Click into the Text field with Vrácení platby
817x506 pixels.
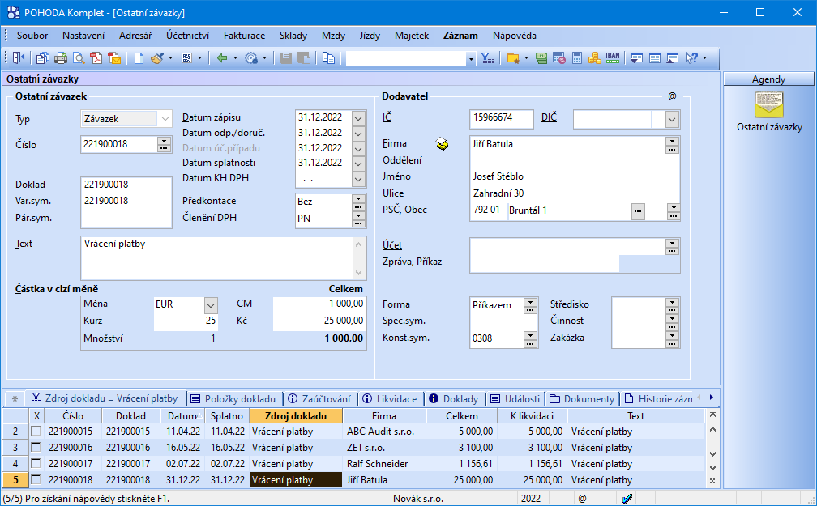(x=218, y=258)
